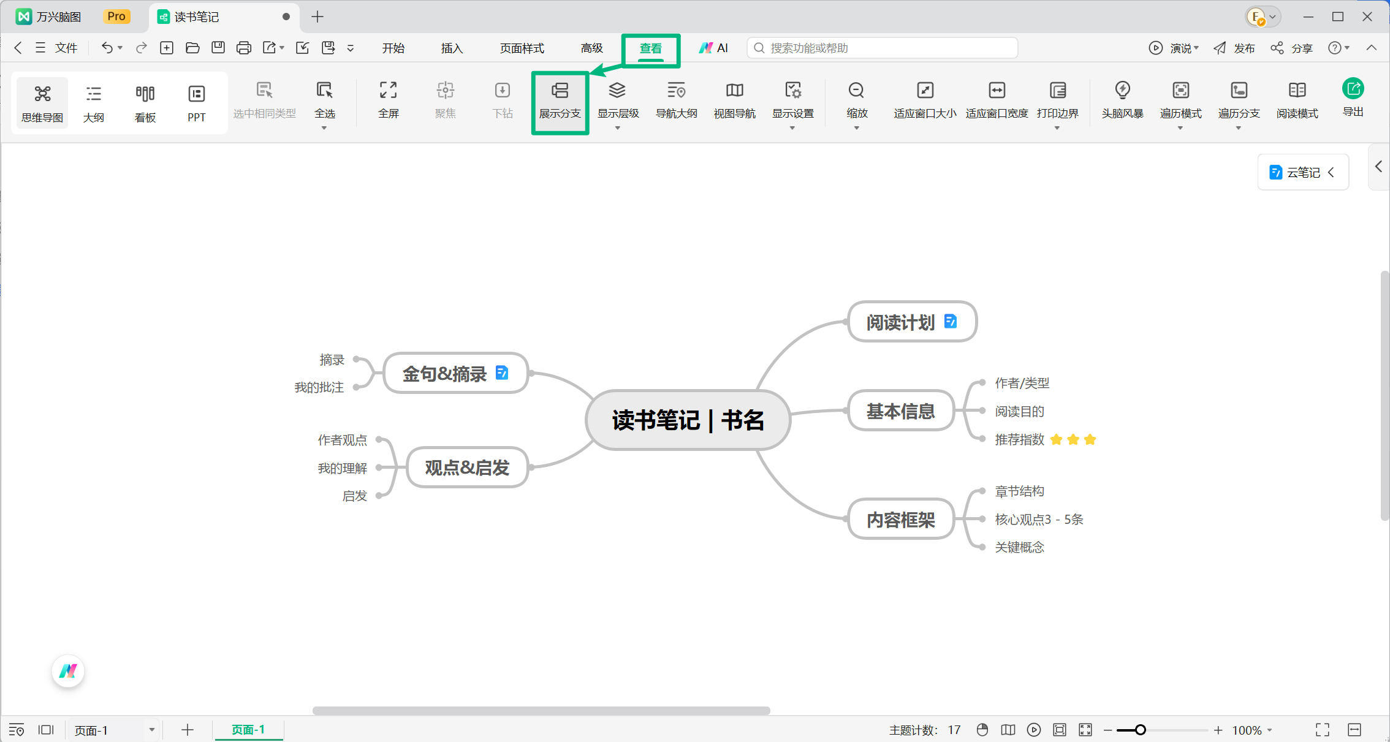
Task: Switch to PPT view mode
Action: (x=196, y=102)
